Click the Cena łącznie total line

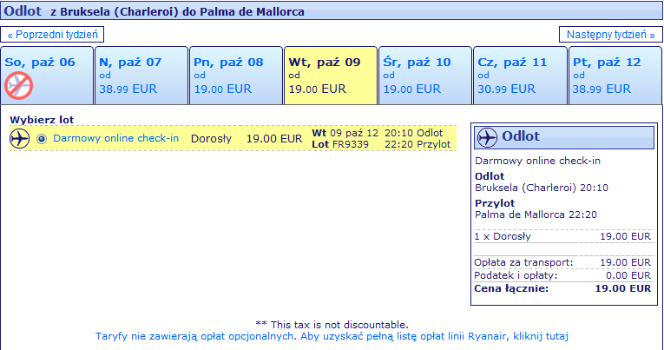point(562,289)
